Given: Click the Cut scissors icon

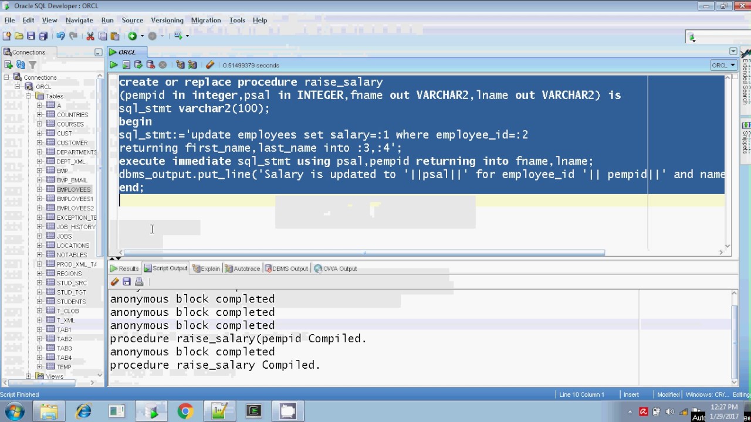Looking at the screenshot, I should point(90,36).
